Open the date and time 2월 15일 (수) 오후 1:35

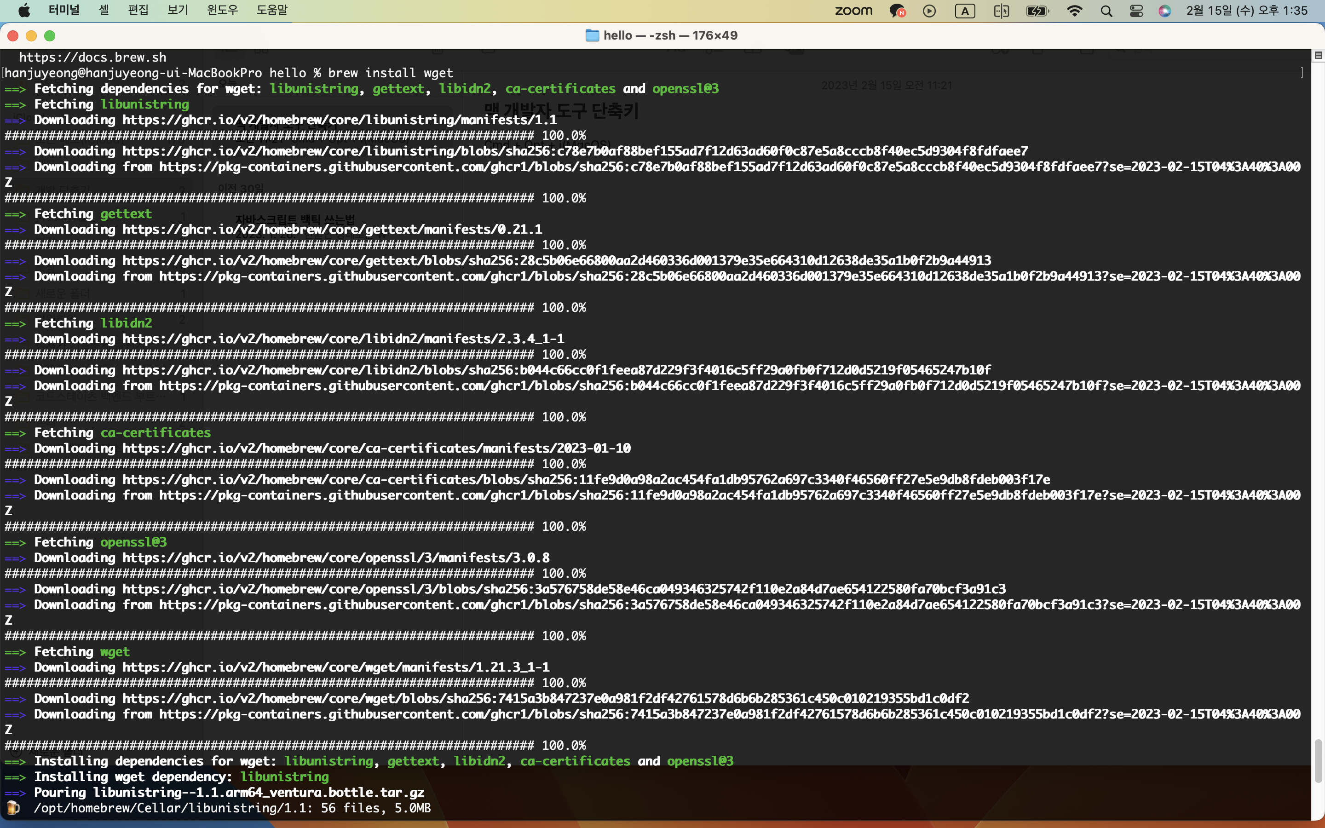coord(1247,11)
